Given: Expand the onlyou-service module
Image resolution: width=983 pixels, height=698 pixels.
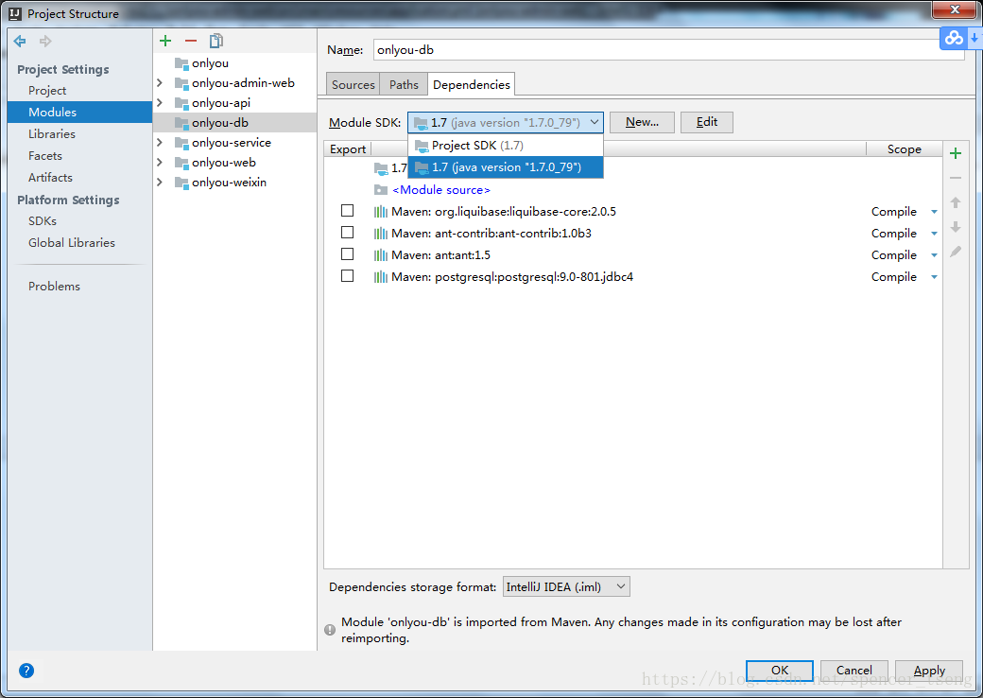Looking at the screenshot, I should coord(160,143).
